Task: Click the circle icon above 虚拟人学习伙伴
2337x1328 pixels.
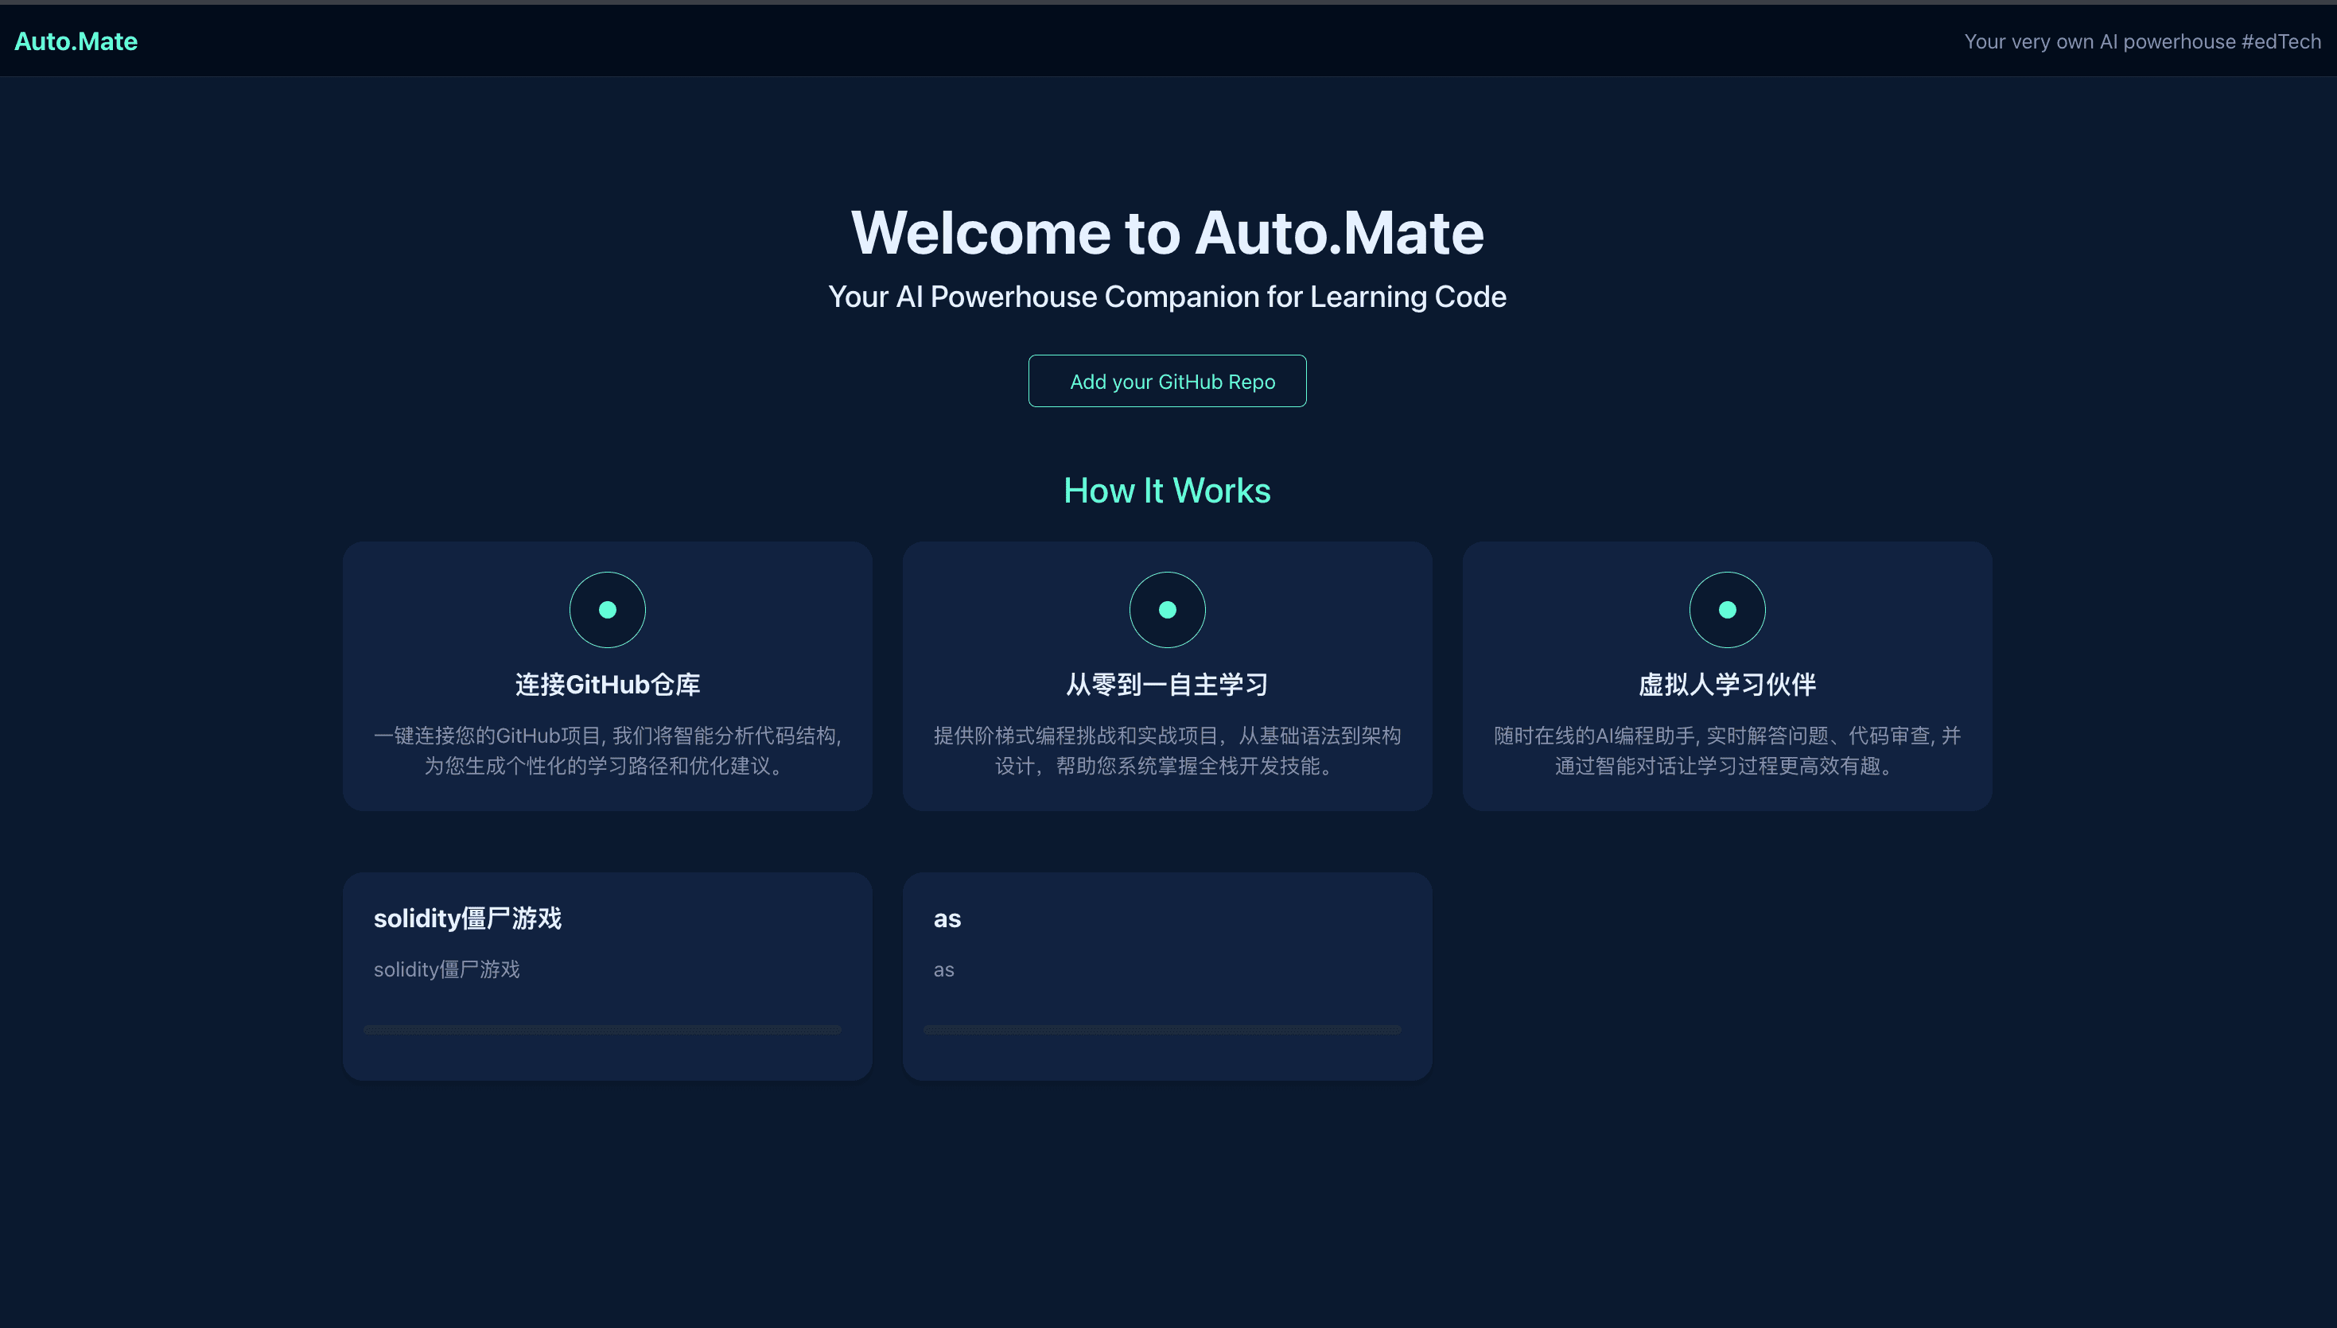Action: (x=1727, y=610)
